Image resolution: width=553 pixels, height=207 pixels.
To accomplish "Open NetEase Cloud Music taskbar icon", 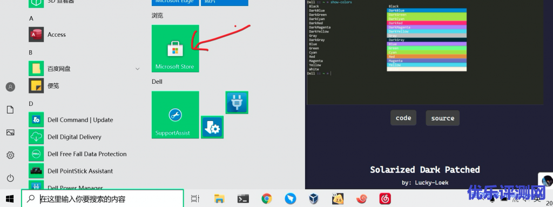I will pos(385,199).
